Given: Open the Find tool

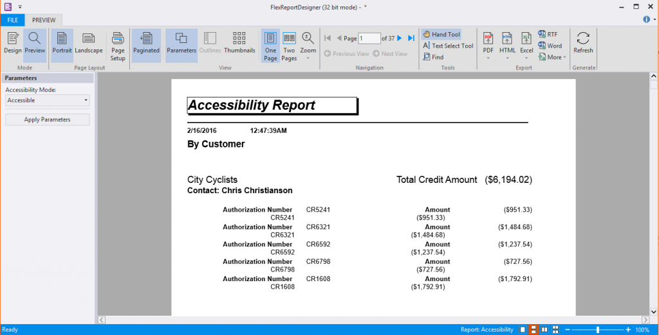Looking at the screenshot, I should pyautogui.click(x=433, y=57).
